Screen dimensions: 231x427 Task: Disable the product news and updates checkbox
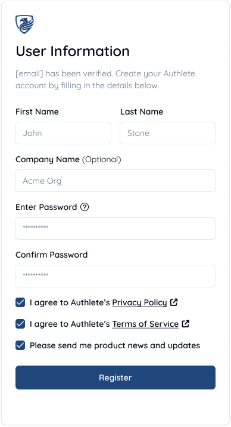click(x=20, y=345)
